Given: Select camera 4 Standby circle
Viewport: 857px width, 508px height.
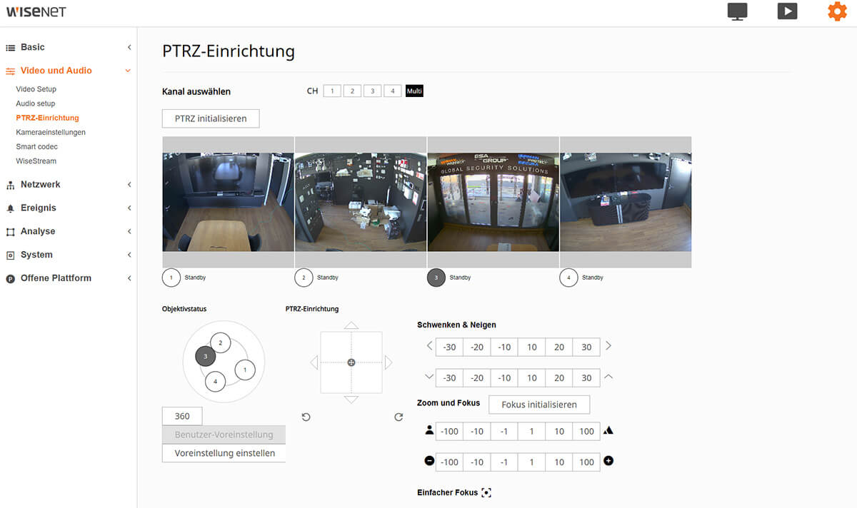Looking at the screenshot, I should [x=568, y=278].
